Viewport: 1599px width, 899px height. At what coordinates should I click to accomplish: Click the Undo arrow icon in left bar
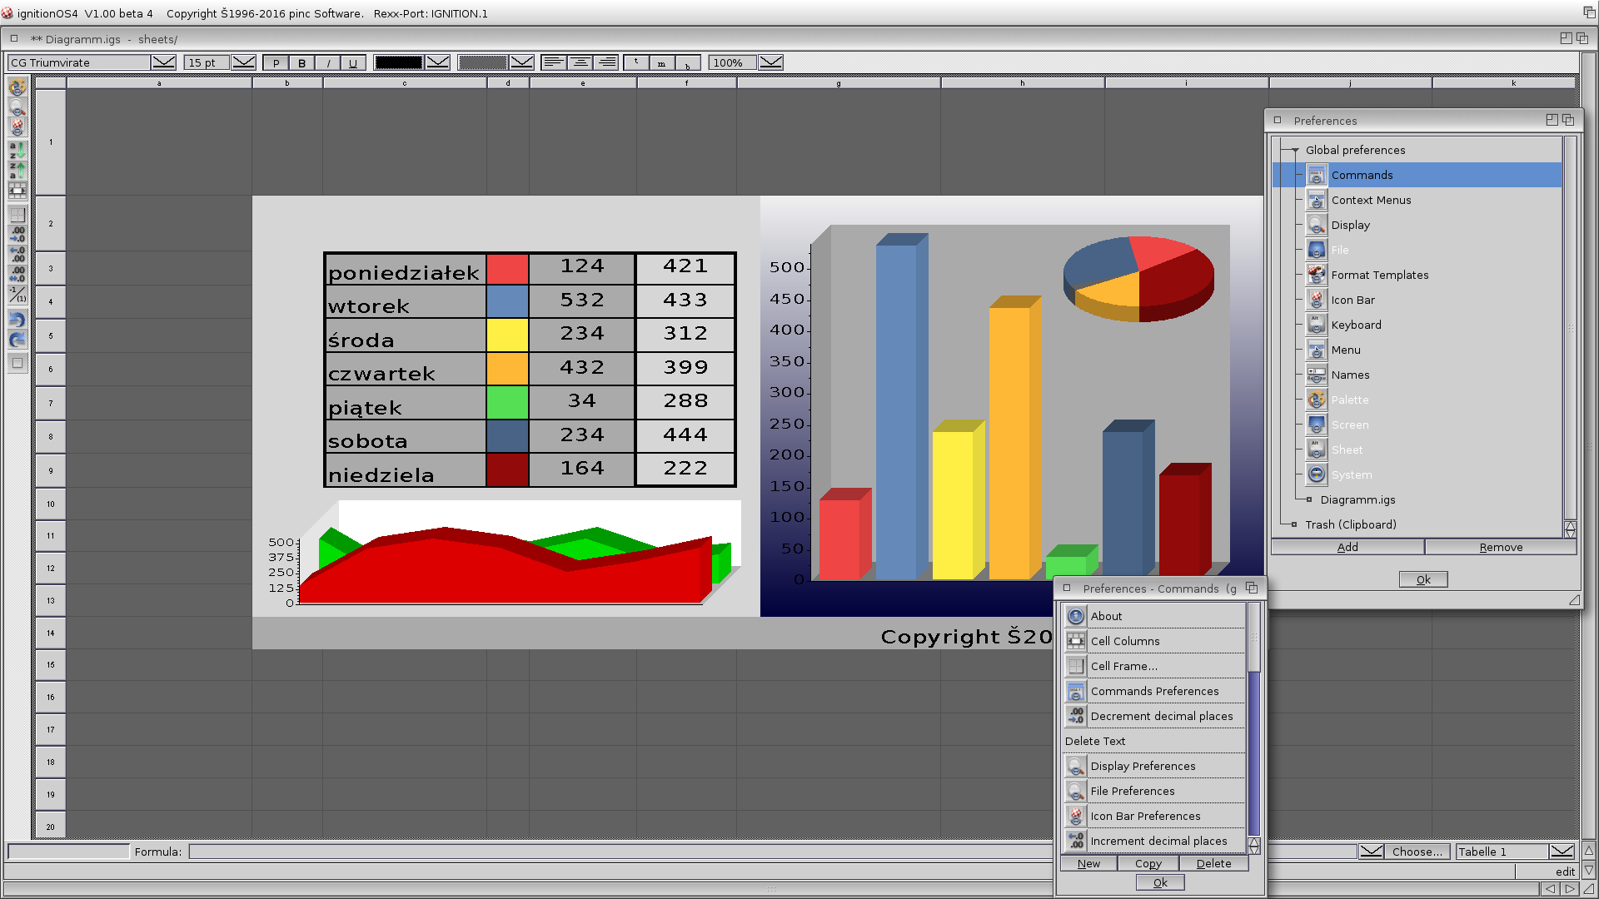[17, 320]
